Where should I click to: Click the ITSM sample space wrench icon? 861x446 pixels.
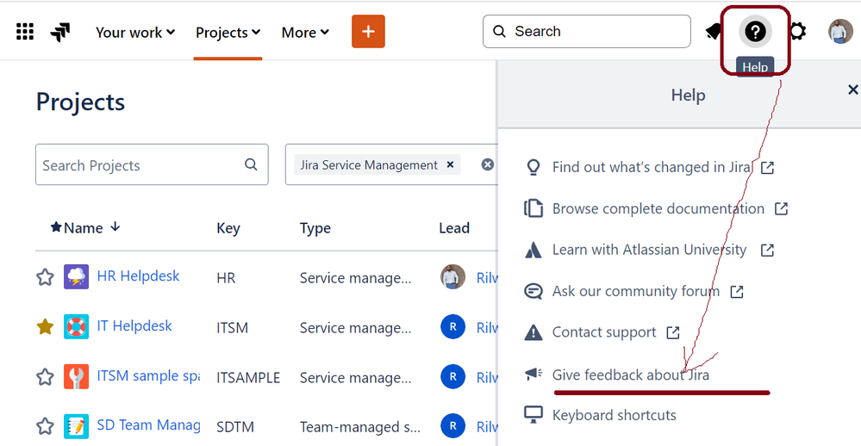coord(76,376)
